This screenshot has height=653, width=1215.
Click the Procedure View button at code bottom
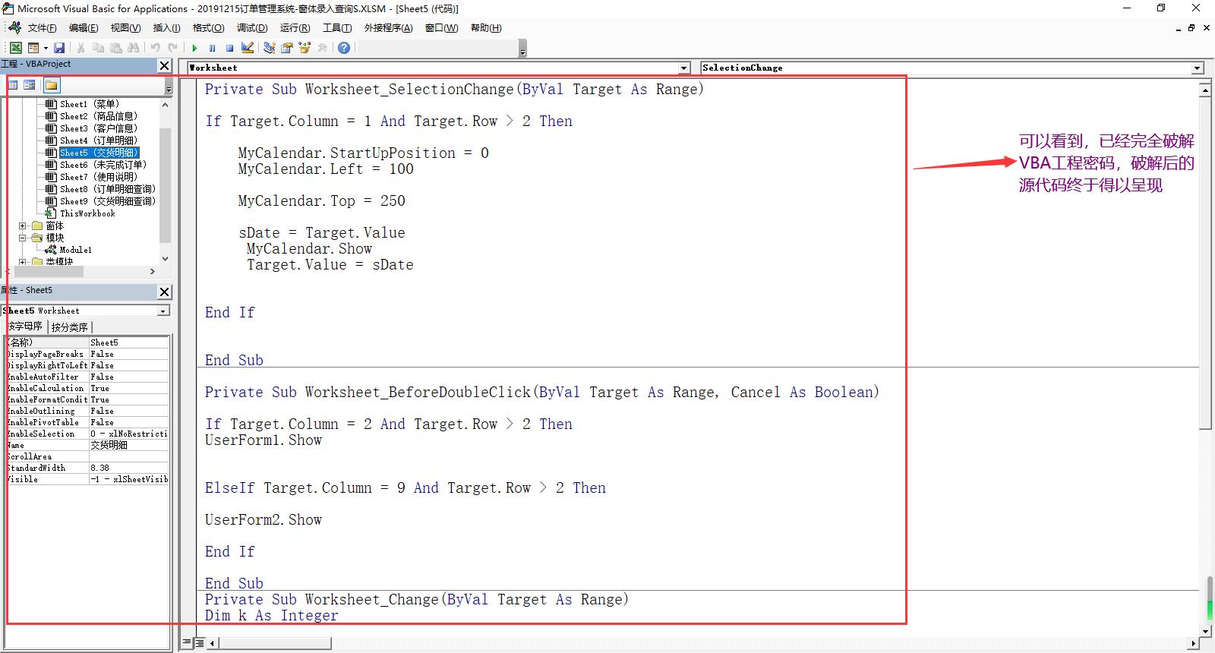(x=188, y=643)
